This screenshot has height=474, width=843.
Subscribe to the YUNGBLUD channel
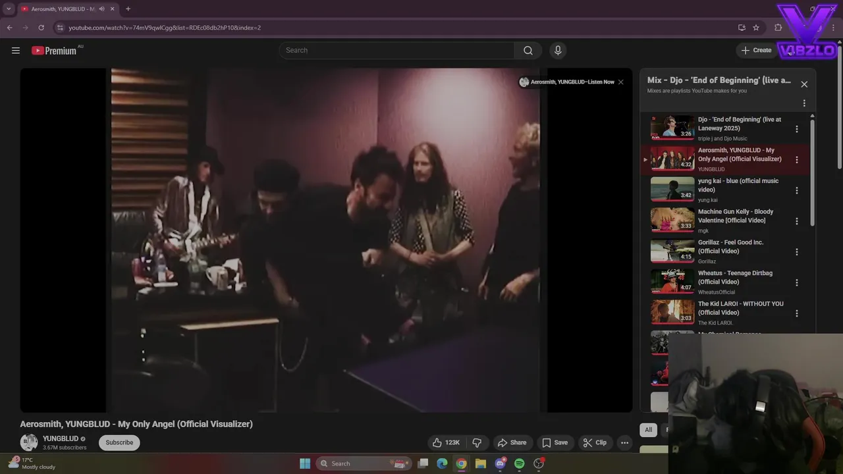point(119,442)
